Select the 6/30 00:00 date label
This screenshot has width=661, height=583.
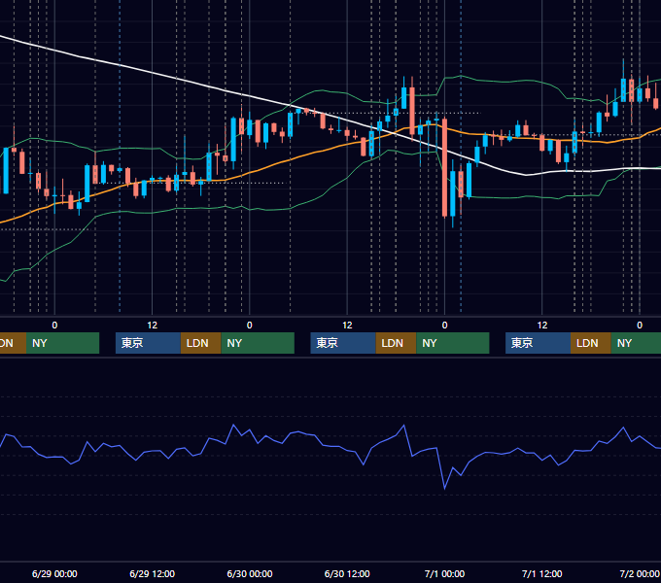point(250,573)
